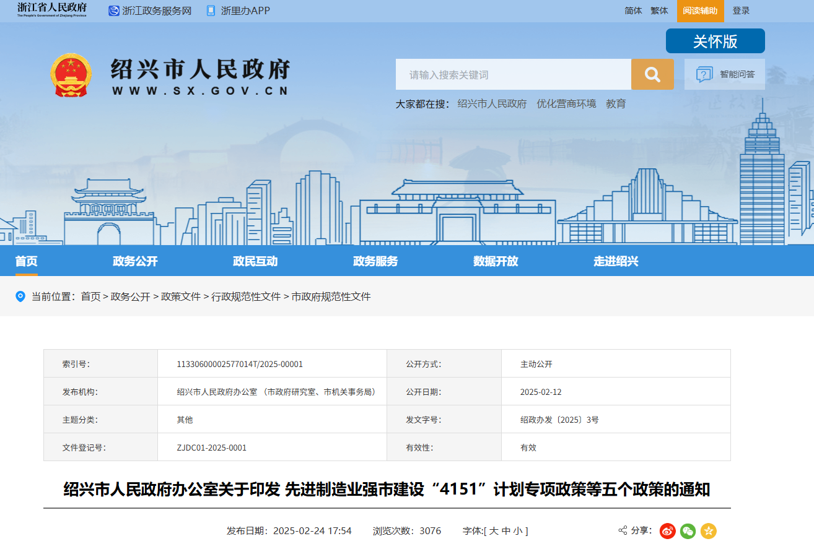
Task: Open the 数据开放 navigation menu
Action: click(496, 261)
